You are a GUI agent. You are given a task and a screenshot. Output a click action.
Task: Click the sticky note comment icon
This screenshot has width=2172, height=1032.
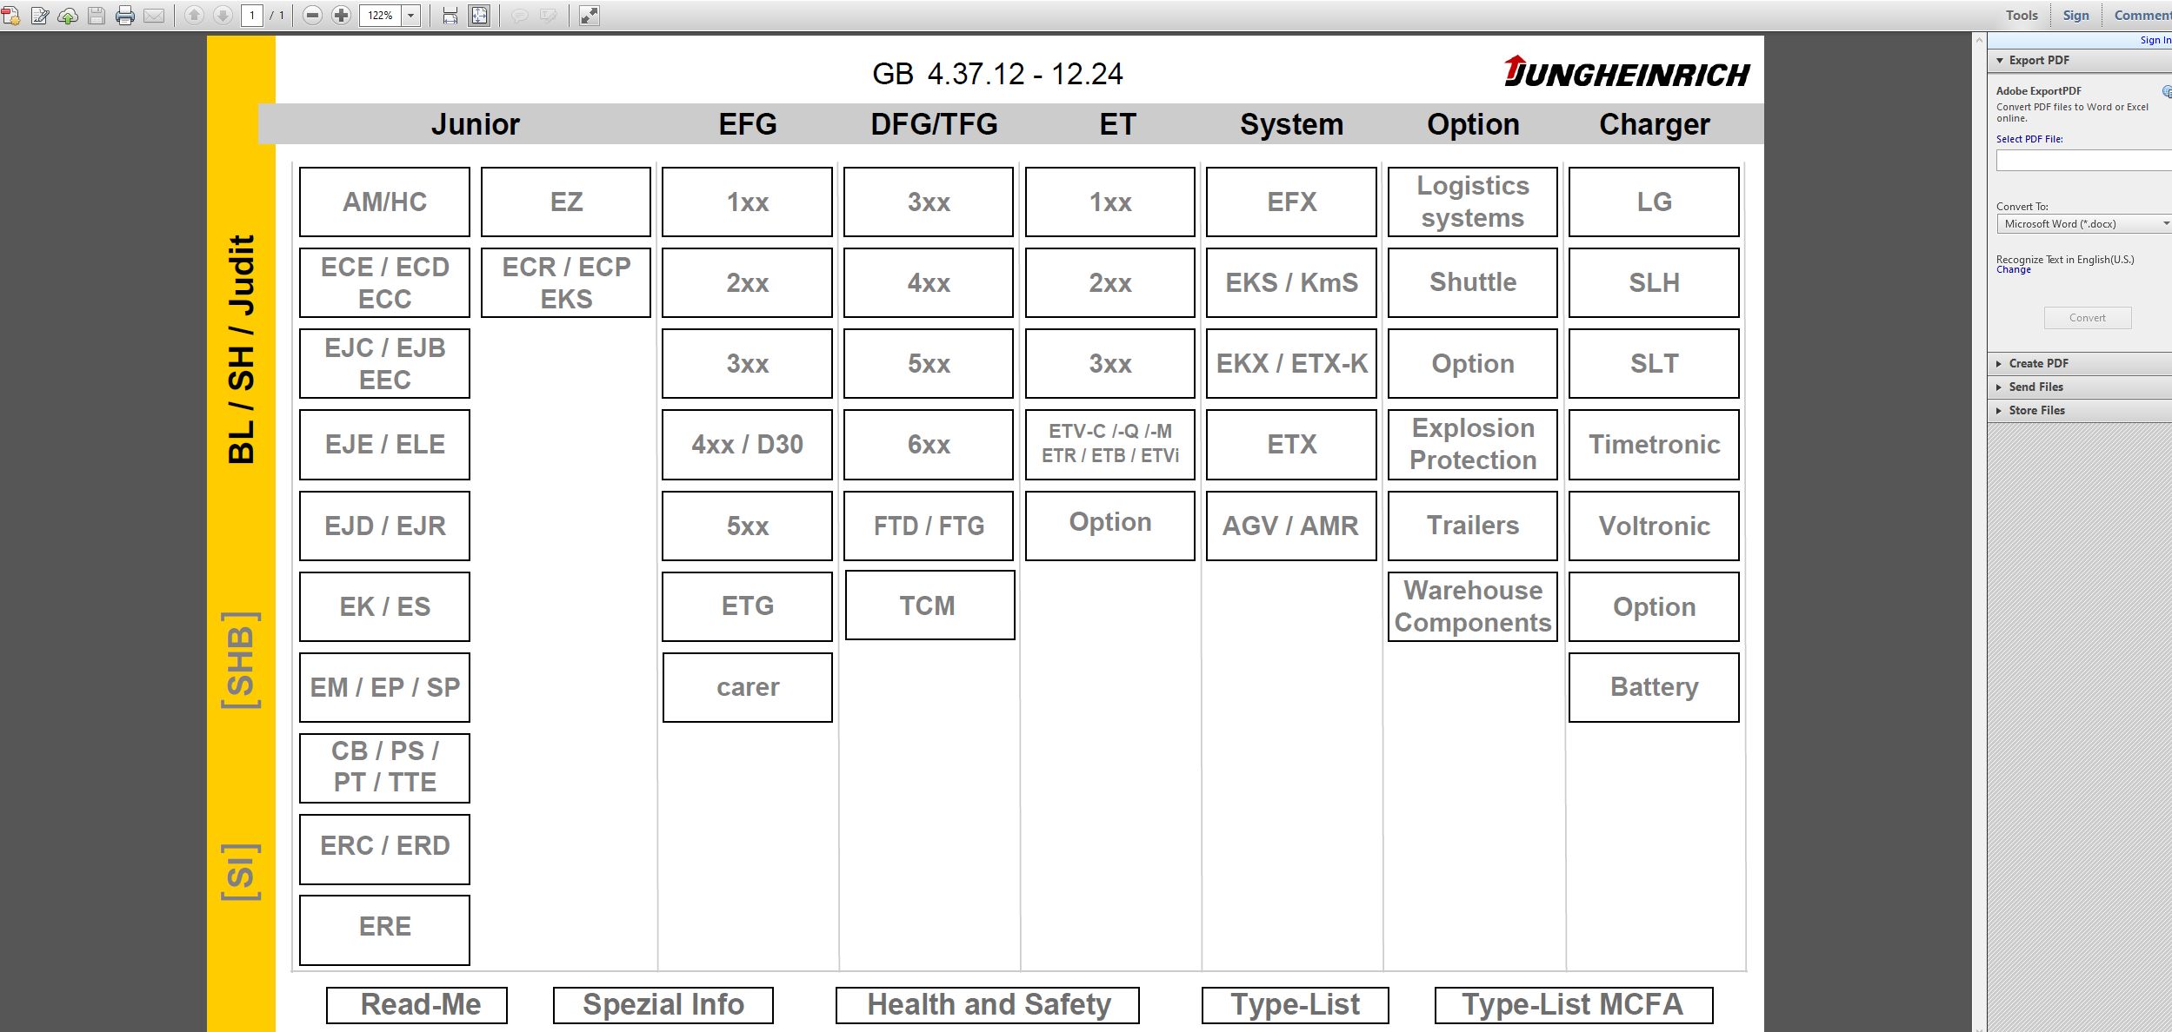(520, 15)
